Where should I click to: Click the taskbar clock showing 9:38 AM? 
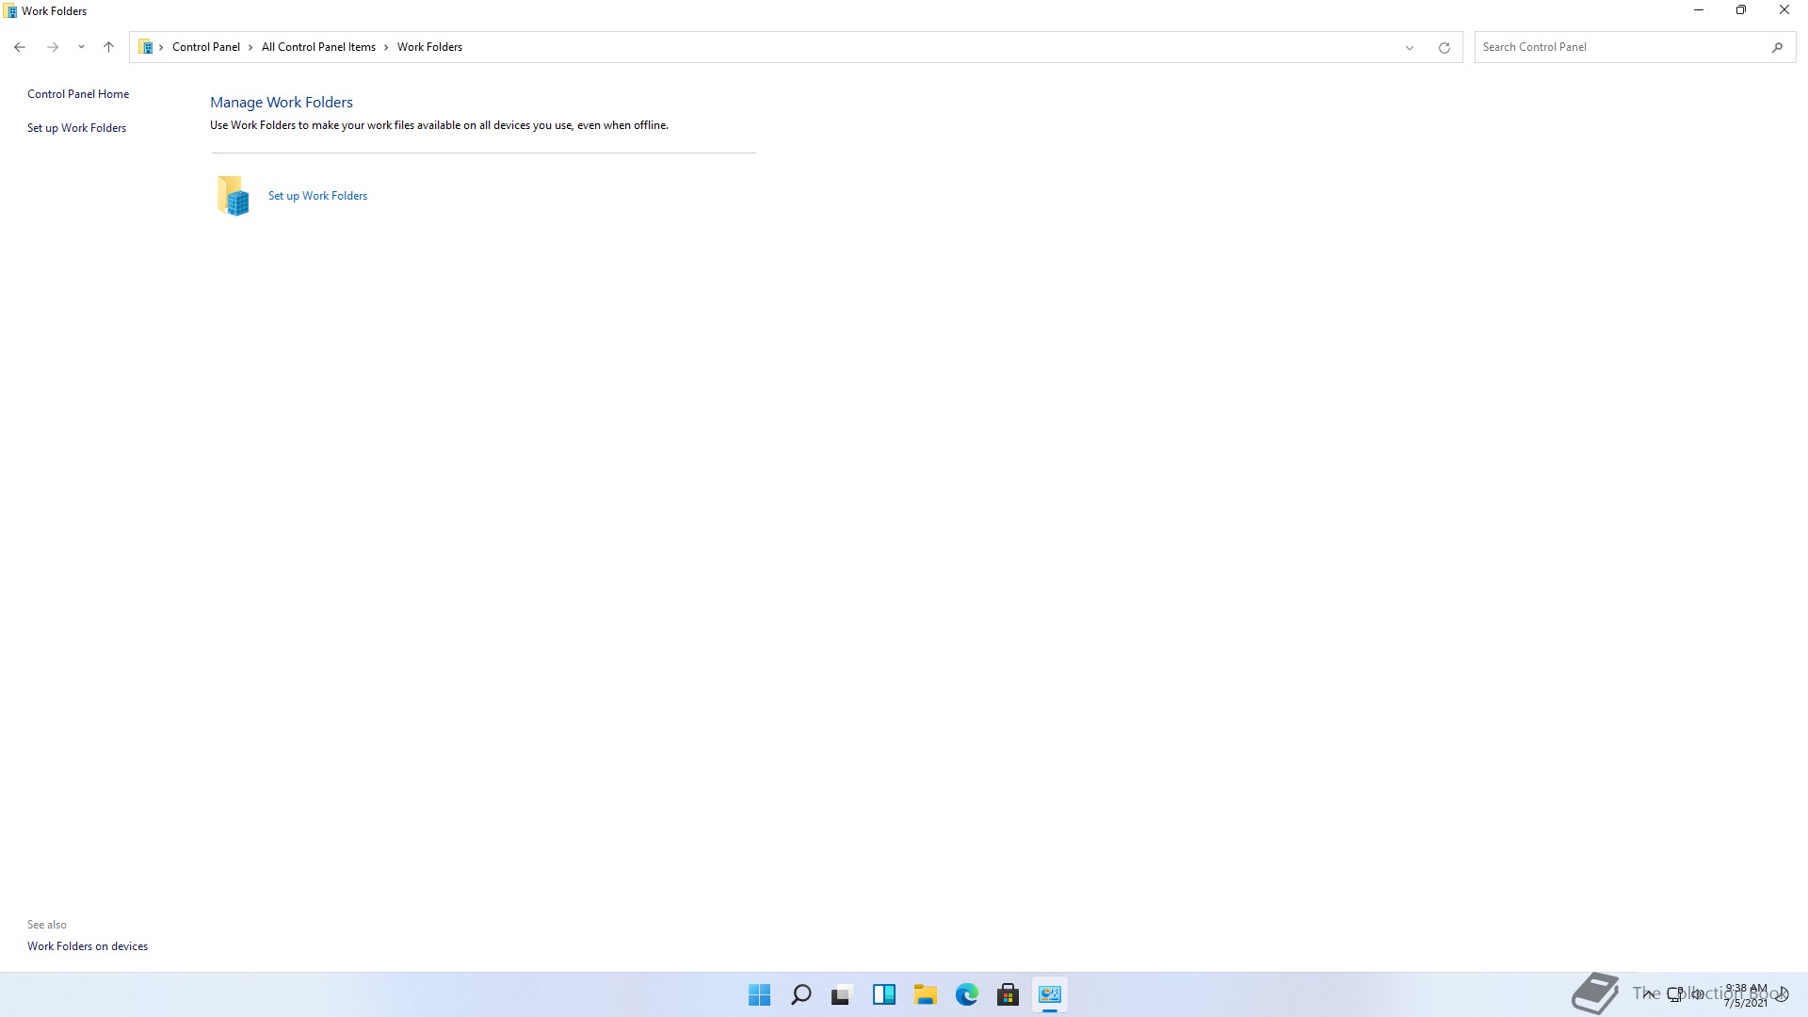(1746, 995)
